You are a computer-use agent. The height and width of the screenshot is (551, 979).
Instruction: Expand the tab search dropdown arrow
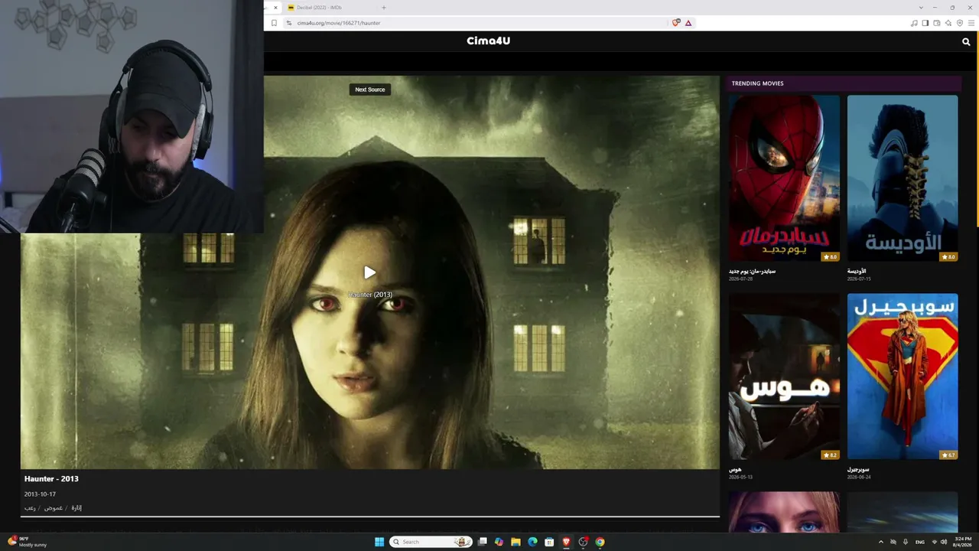921,8
